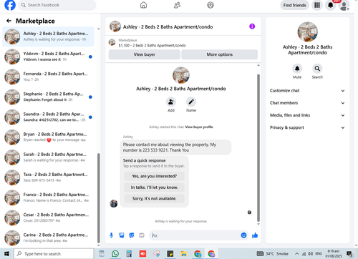Click the large listing photo in right panel
This screenshot has height=259, width=358.
tap(307, 32)
